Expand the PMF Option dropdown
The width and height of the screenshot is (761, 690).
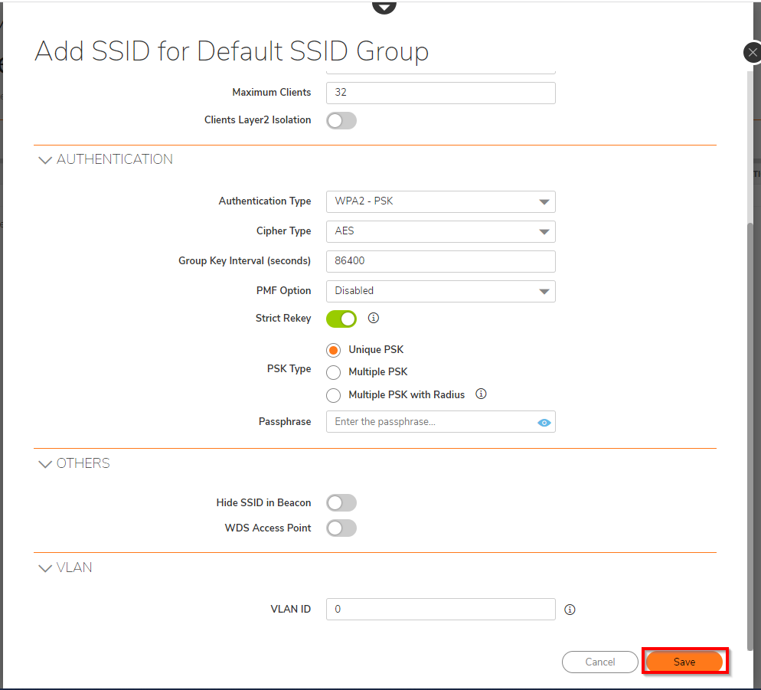tap(440, 291)
